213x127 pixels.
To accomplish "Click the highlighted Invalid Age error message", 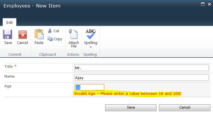I will pyautogui.click(x=128, y=94).
